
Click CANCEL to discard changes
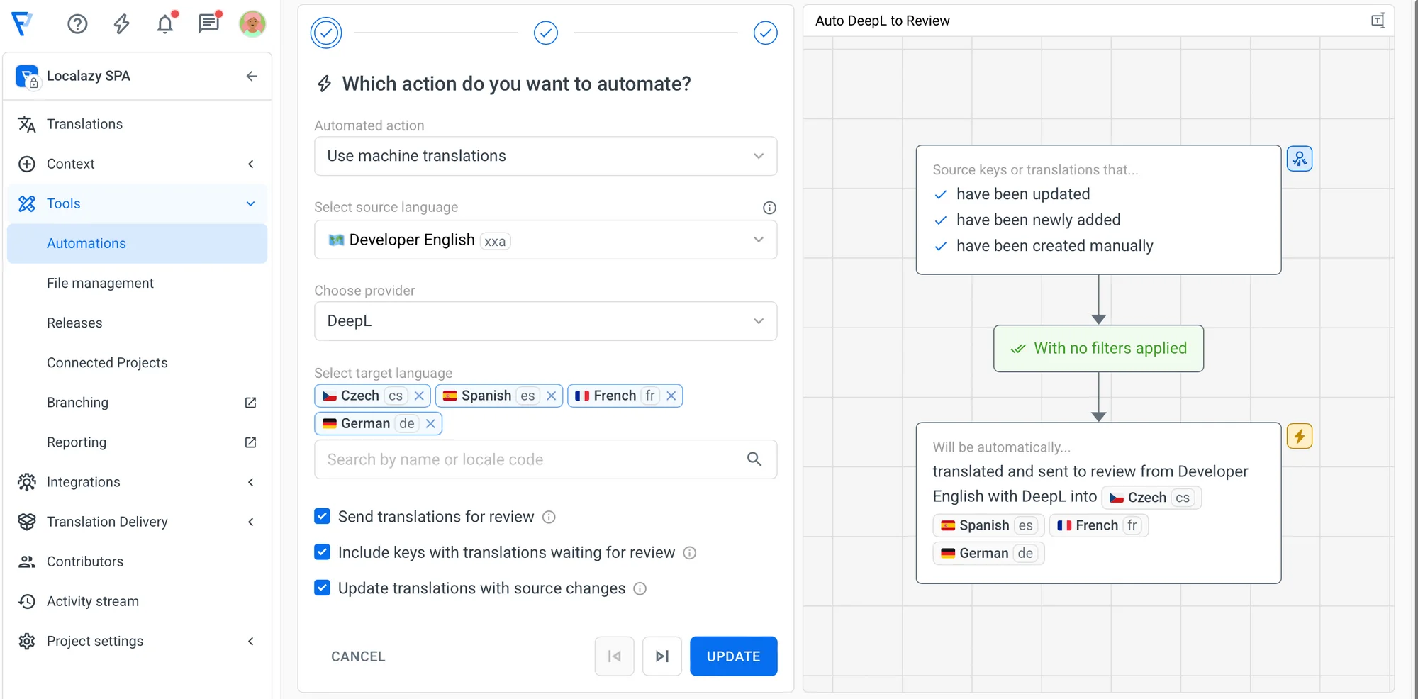[358, 656]
